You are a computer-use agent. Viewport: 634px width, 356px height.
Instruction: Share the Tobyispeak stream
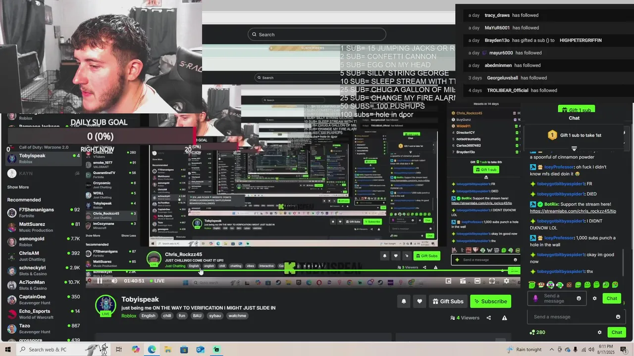tap(489, 318)
